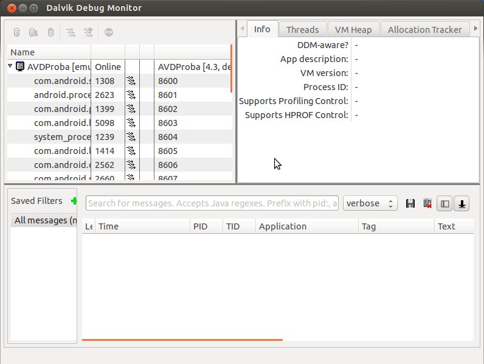484x364 pixels.
Task: Select process with PID 1414
Action: [120, 151]
